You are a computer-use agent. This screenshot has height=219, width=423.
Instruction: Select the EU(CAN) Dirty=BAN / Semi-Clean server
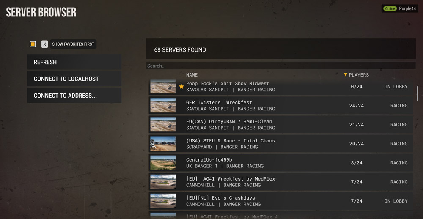point(280,125)
